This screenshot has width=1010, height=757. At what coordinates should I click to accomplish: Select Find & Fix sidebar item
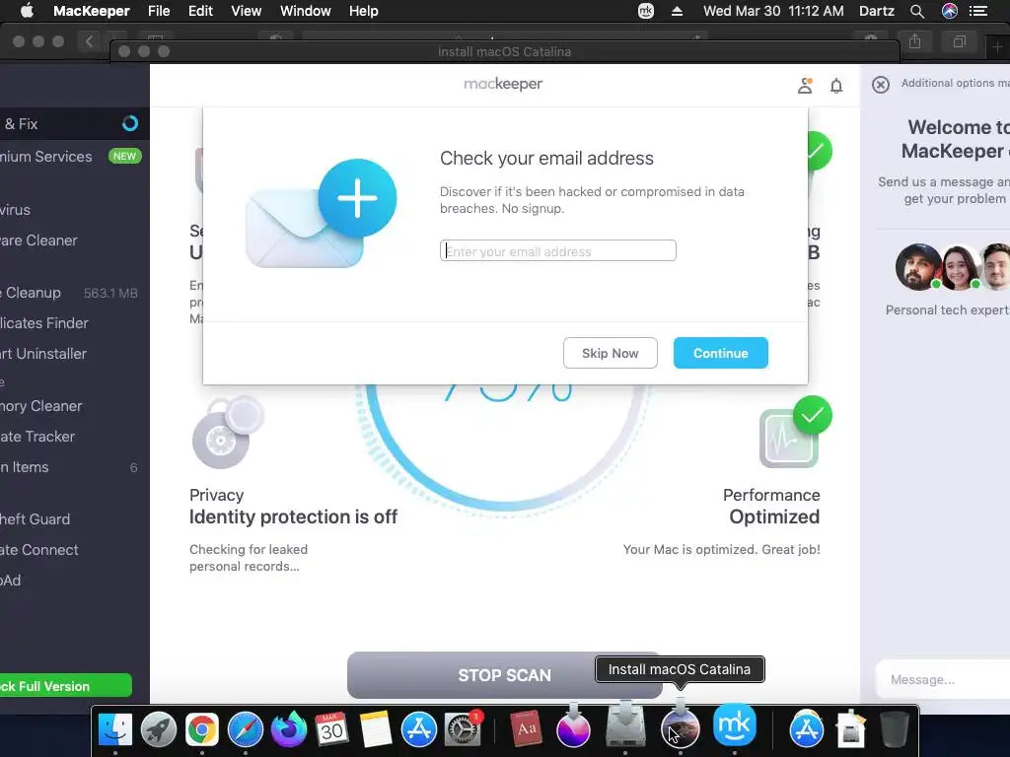point(75,123)
